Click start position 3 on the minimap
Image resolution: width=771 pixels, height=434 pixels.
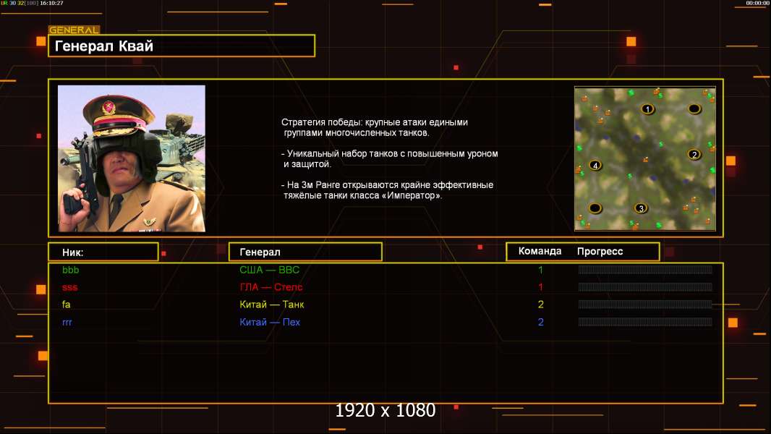click(x=640, y=208)
